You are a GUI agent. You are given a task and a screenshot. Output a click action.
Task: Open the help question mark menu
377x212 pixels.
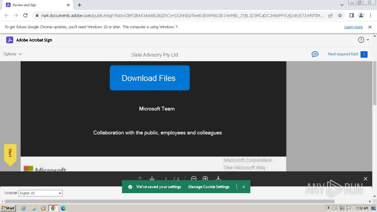coord(361,40)
